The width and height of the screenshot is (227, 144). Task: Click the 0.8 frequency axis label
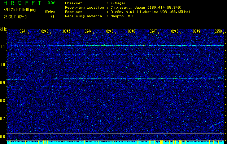[x=3, y=101]
